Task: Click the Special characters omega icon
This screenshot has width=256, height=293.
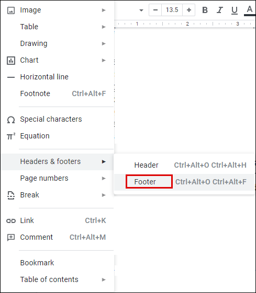Action: [x=11, y=120]
